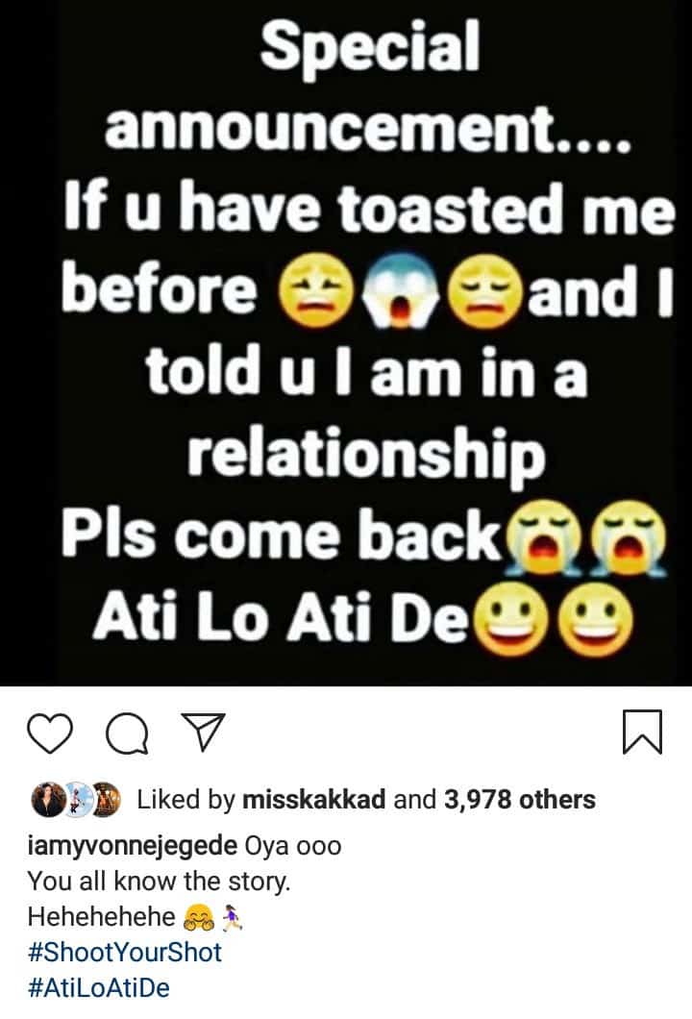Follow the #ShootYourShot hashtag link
692x1019 pixels.
pos(125,952)
